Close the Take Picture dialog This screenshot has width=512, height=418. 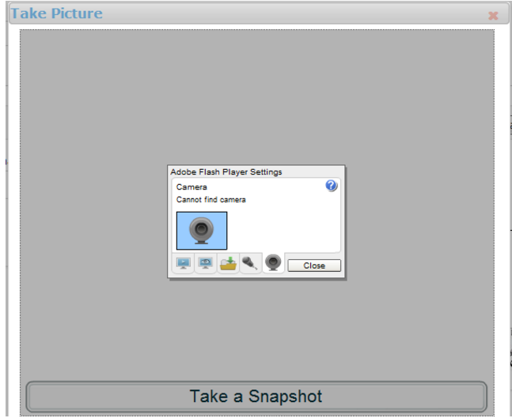(x=493, y=16)
